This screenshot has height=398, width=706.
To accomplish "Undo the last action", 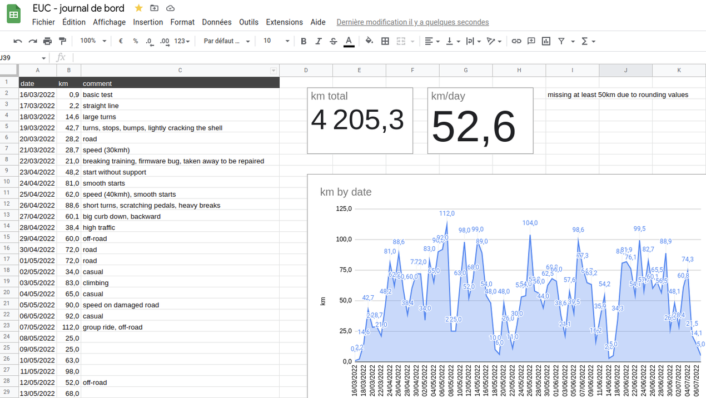I will (18, 41).
